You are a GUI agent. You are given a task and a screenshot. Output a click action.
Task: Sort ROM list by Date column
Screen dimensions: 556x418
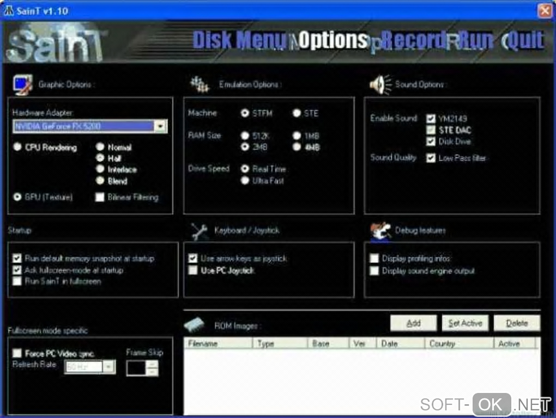click(400, 343)
